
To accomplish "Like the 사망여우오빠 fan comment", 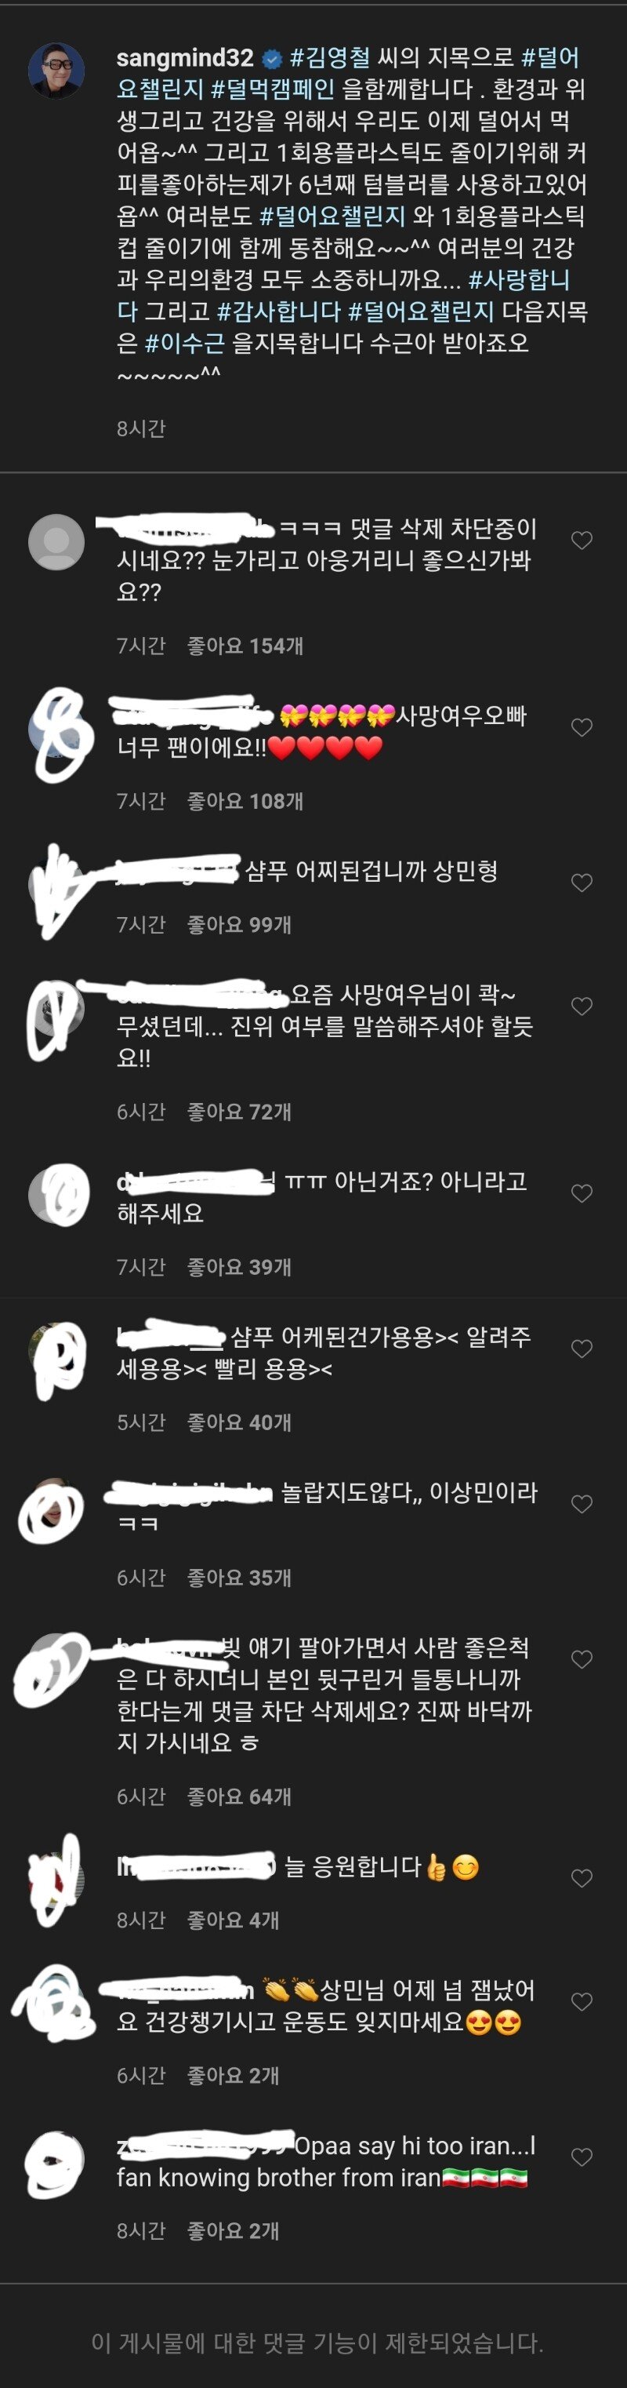I will click(582, 728).
